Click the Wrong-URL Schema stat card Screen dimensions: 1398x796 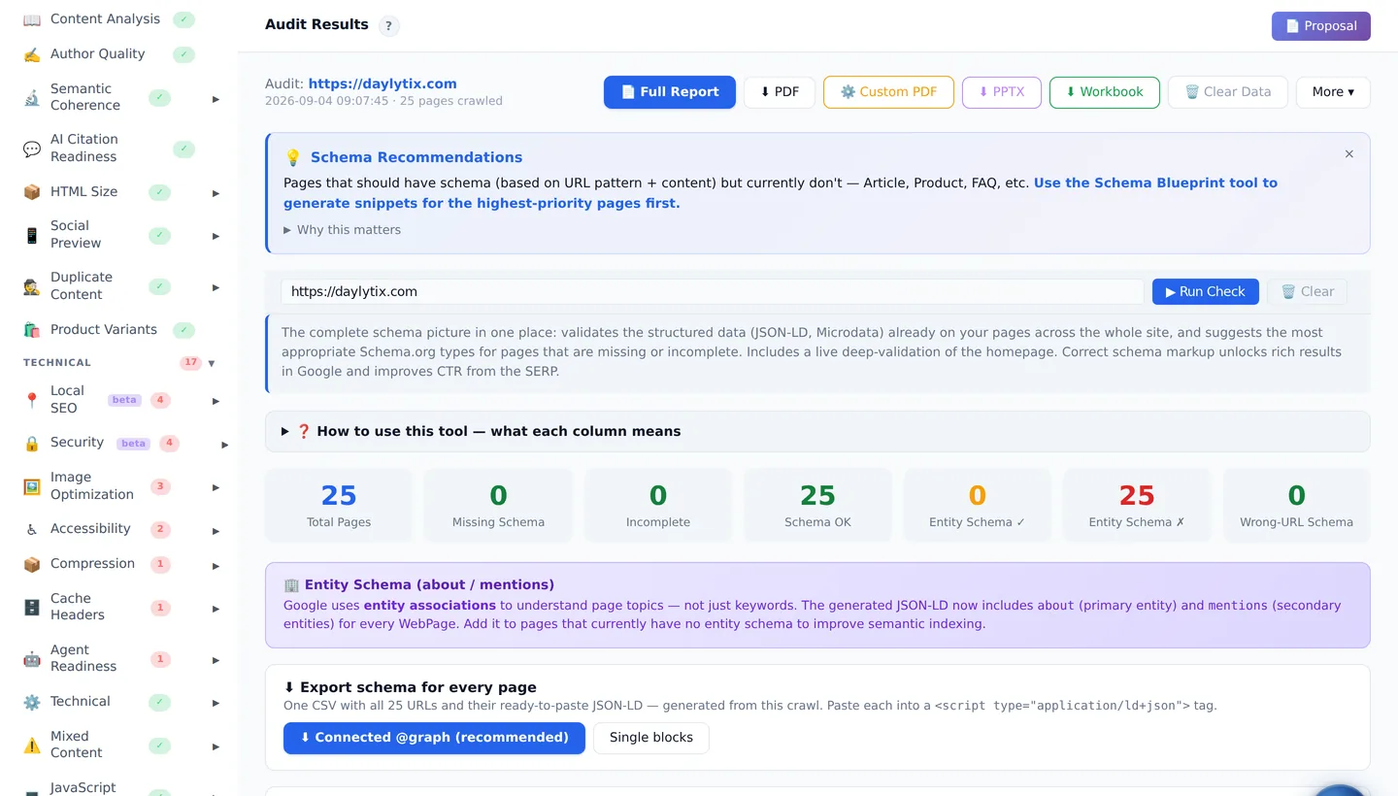tap(1296, 505)
